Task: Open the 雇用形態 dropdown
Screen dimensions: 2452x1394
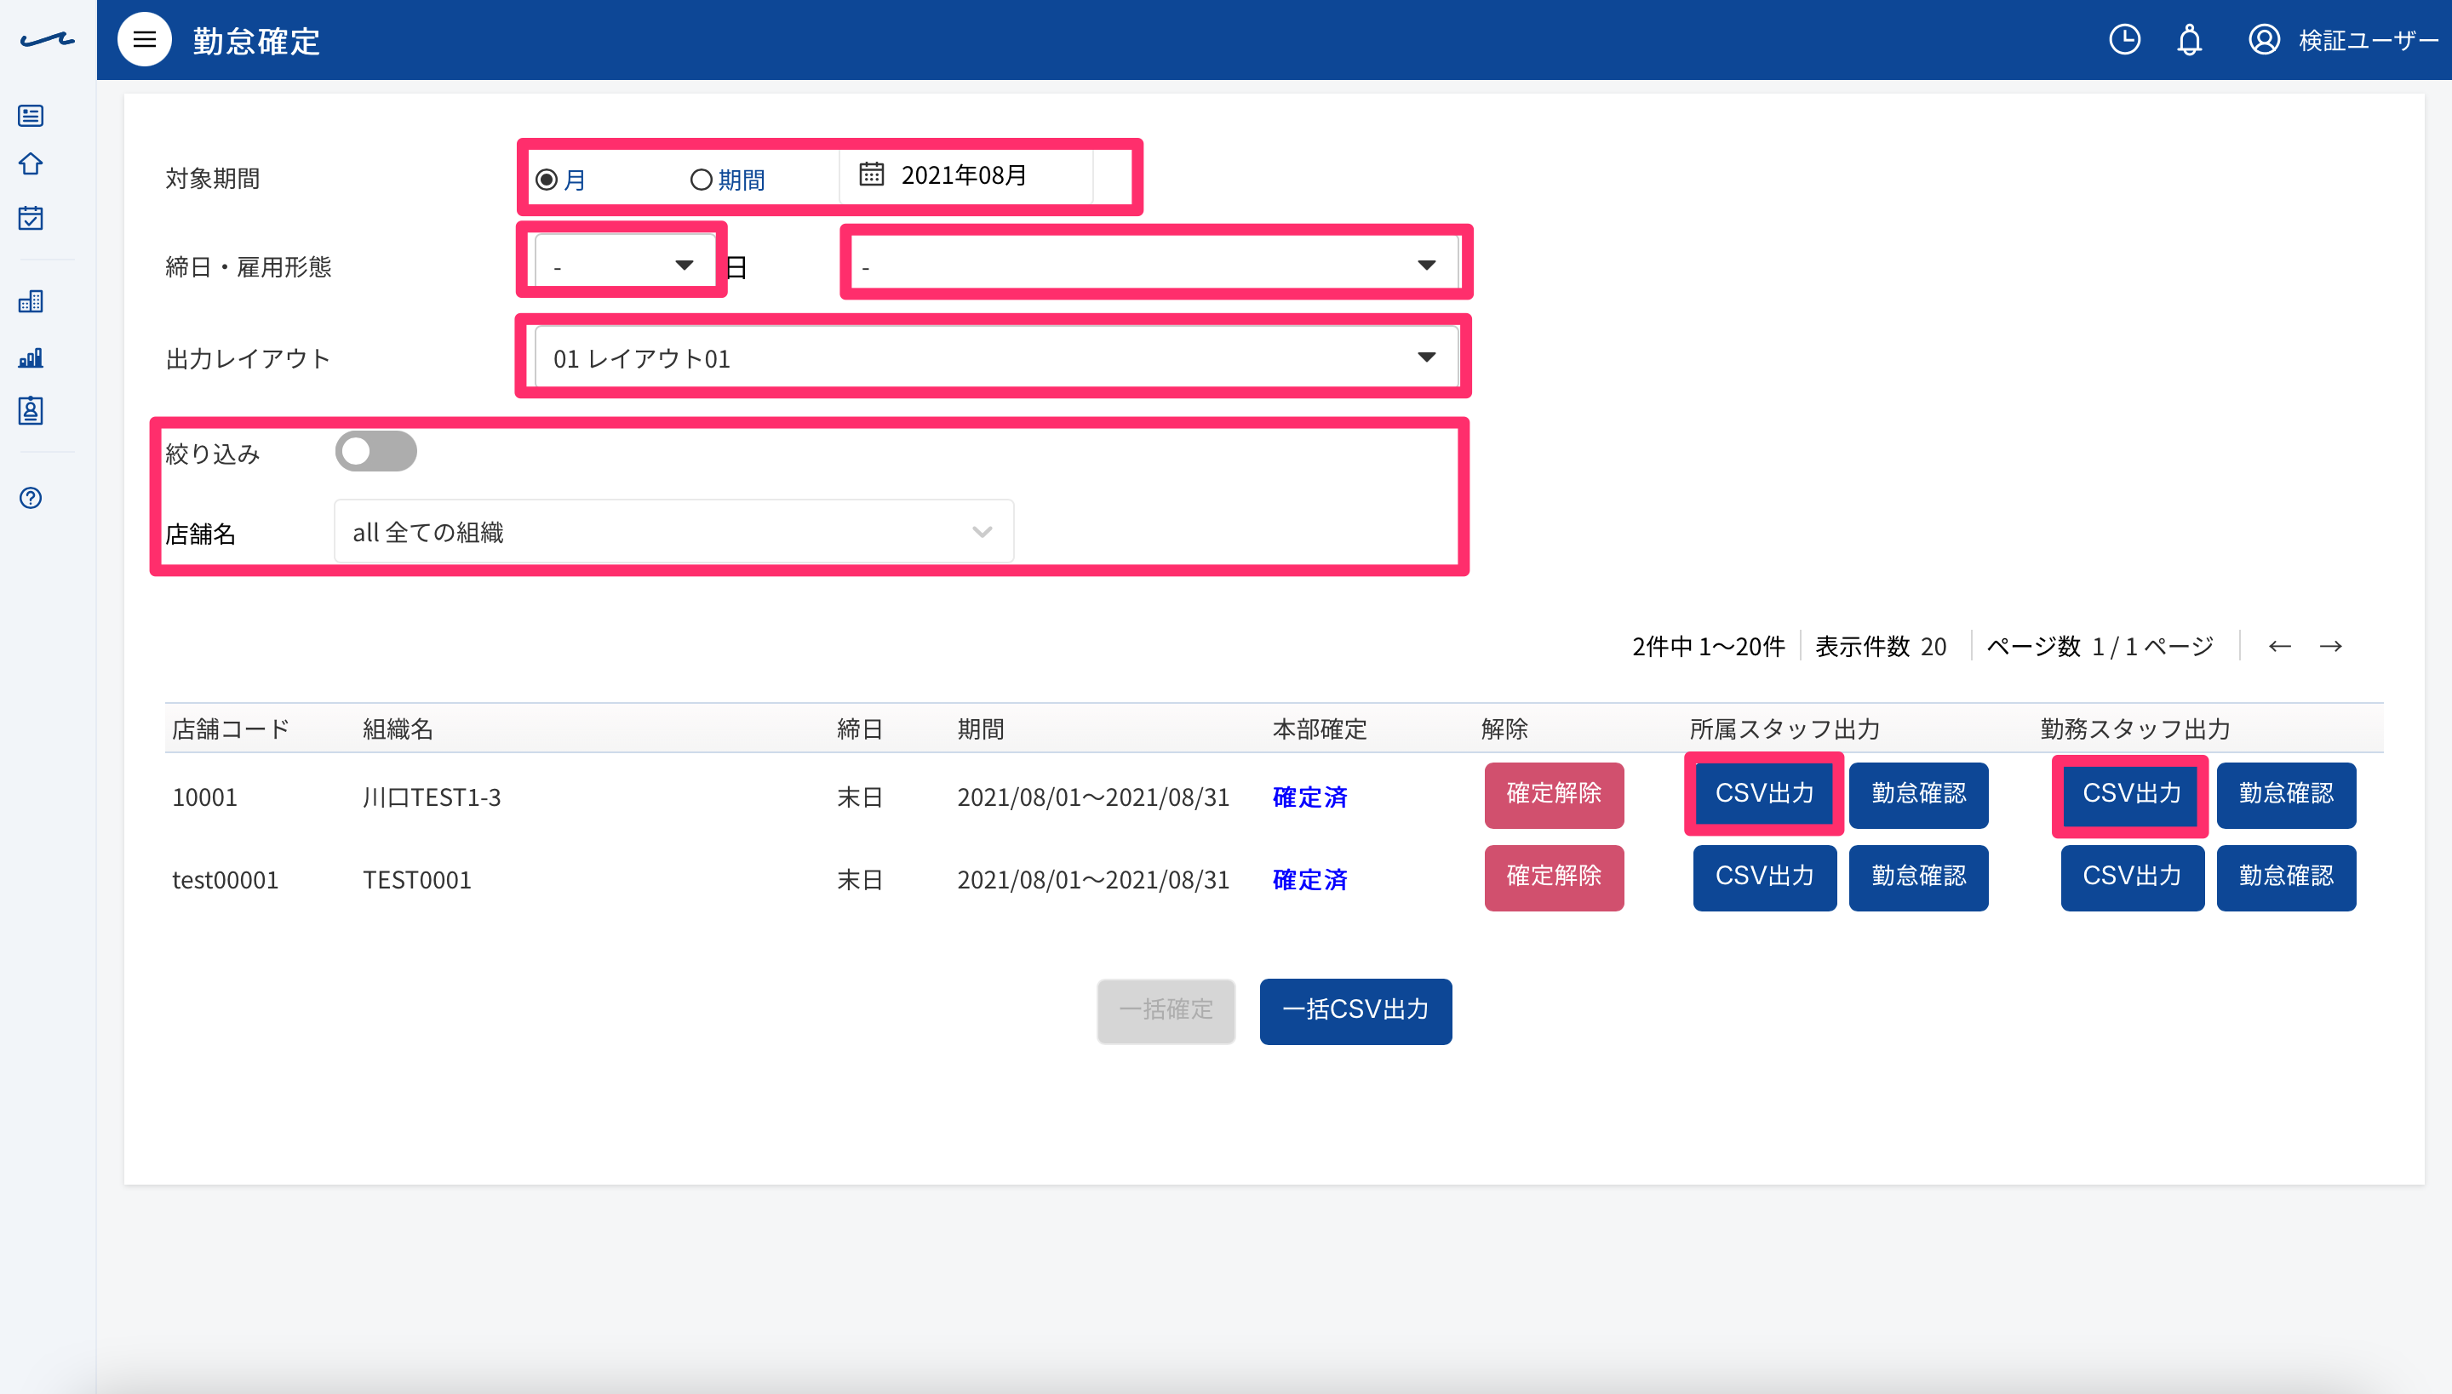Action: [x=1151, y=264]
